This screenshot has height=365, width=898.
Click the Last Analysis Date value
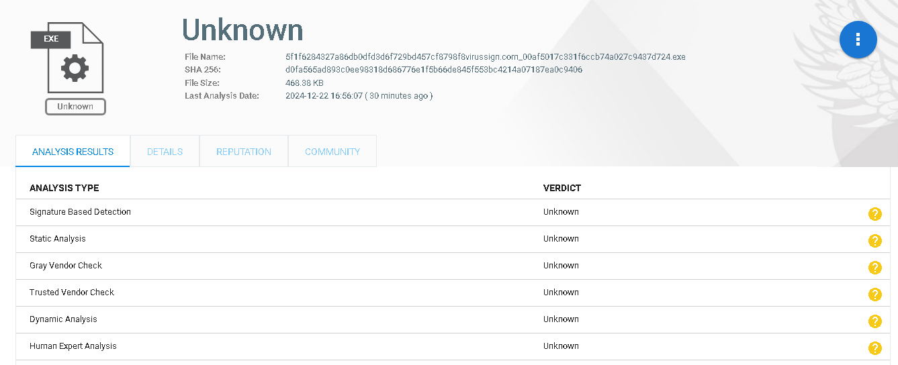click(x=359, y=96)
